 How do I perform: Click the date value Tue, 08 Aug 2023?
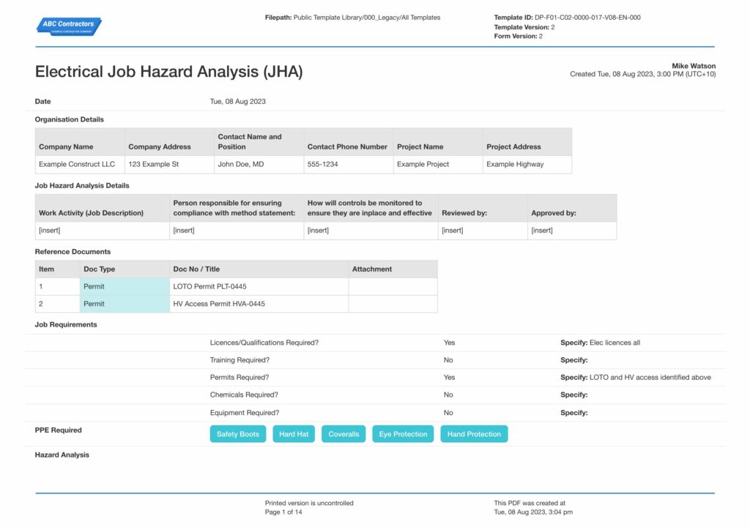pyautogui.click(x=238, y=101)
